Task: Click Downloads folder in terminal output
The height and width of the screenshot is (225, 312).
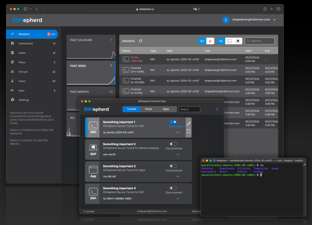Action: click(227, 168)
